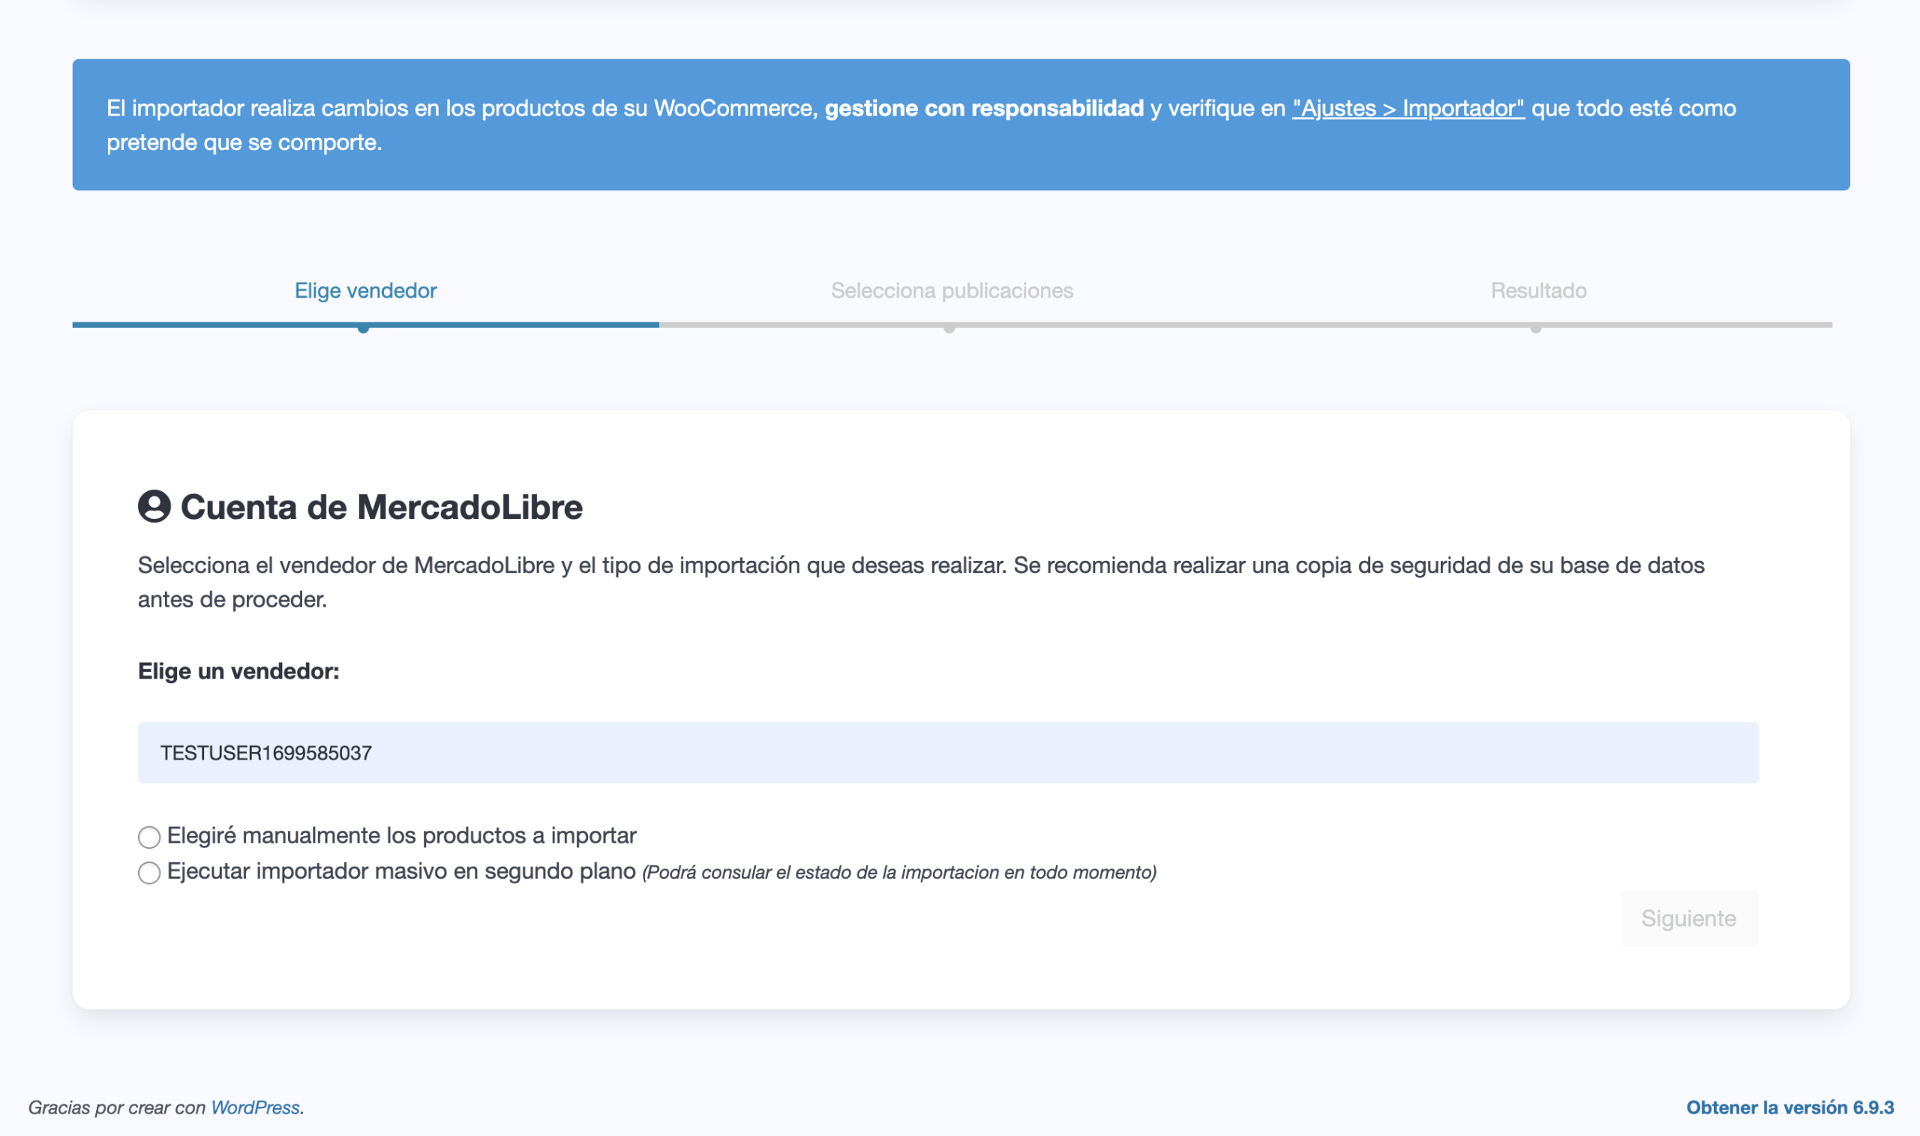Viewport: 1920px width, 1136px height.
Task: Click the 'Elige un vendedor:' label
Action: 238,671
